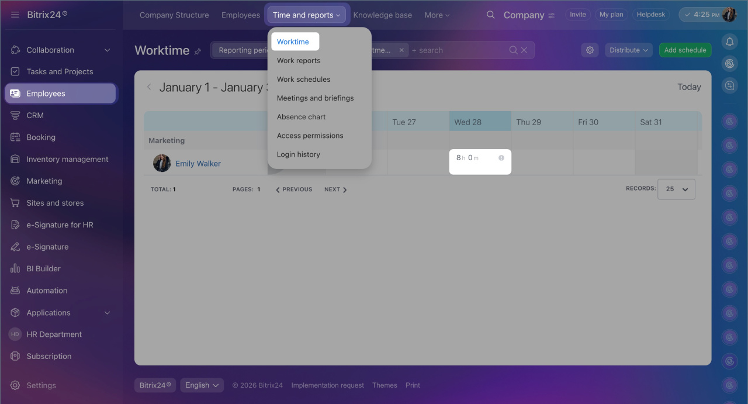This screenshot has height=404, width=748.
Task: Click the hamburger menu icon beside Bitrix24
Action: [15, 15]
